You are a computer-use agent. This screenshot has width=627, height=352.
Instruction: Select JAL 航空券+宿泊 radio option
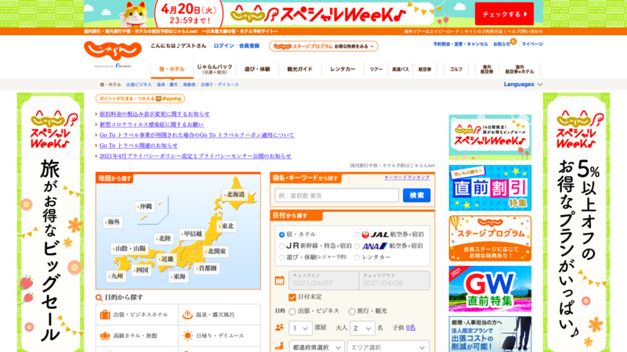pos(357,235)
